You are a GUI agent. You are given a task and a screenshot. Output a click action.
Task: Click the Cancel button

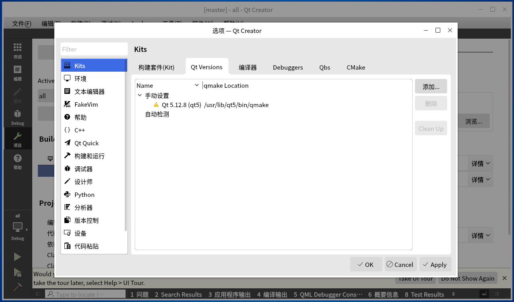(400, 265)
